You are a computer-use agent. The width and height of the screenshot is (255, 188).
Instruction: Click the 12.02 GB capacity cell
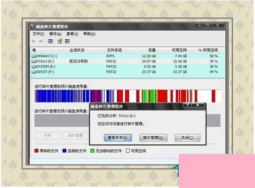coord(149,56)
